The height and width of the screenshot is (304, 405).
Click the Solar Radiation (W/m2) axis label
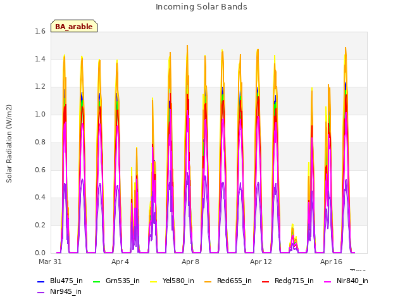(9, 144)
